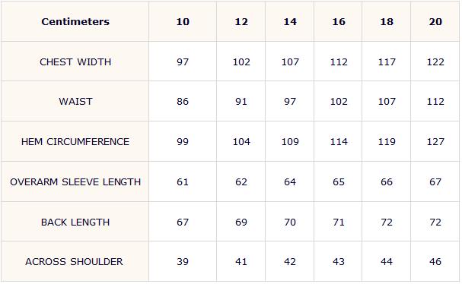Click the WAIST row label
Viewport: 462px width, 284px height.
pos(75,102)
